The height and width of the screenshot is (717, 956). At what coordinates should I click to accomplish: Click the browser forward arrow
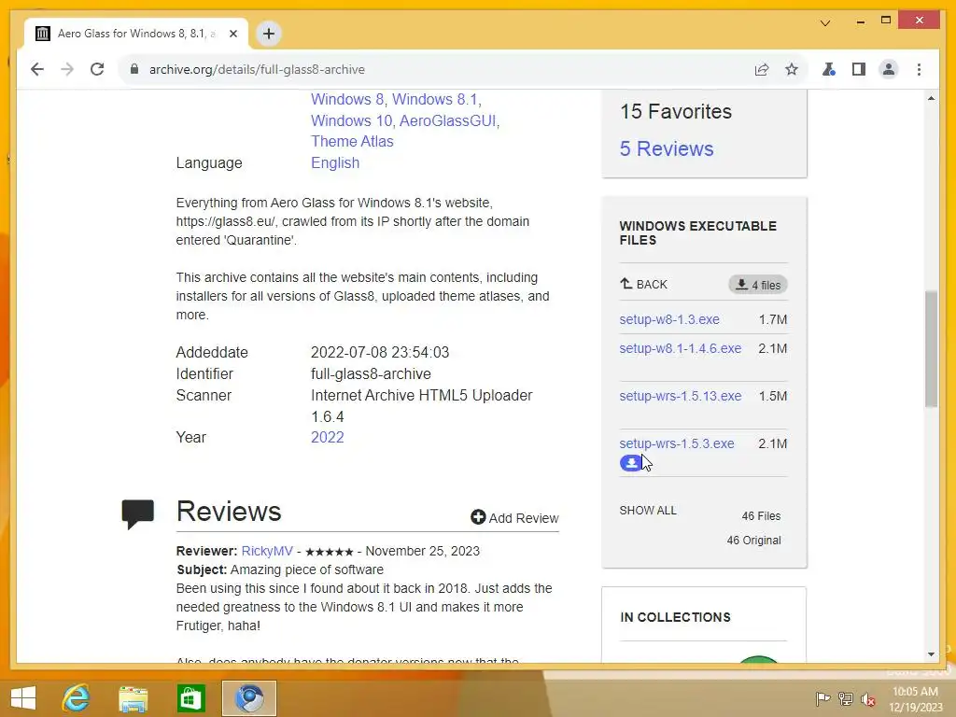(67, 69)
